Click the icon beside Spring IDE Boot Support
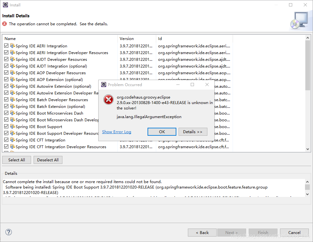313x242 pixels. tap(12, 126)
